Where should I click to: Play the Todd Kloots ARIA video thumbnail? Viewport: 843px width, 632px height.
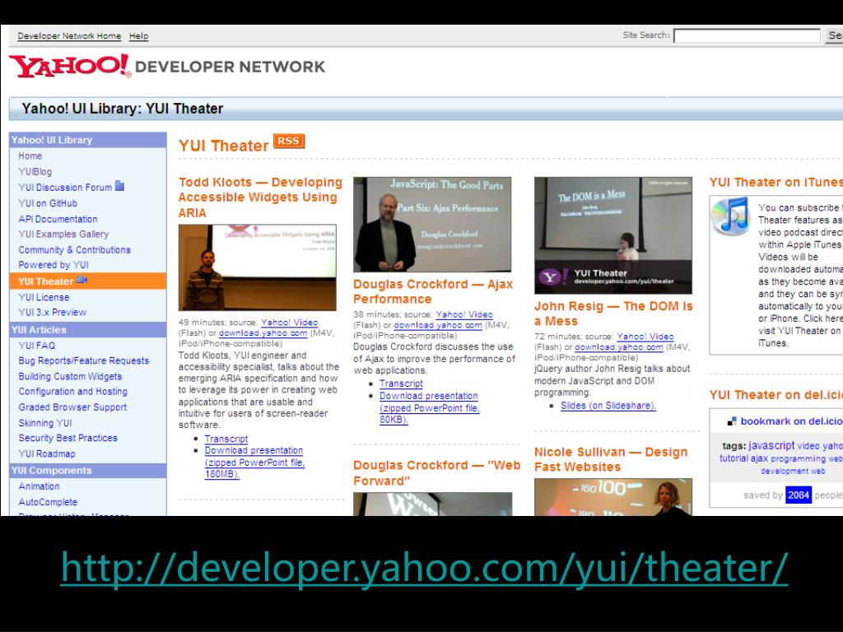pos(258,267)
